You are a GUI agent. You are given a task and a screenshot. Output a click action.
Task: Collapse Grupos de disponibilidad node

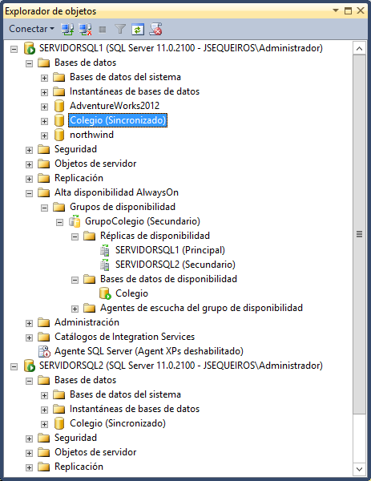click(44, 208)
